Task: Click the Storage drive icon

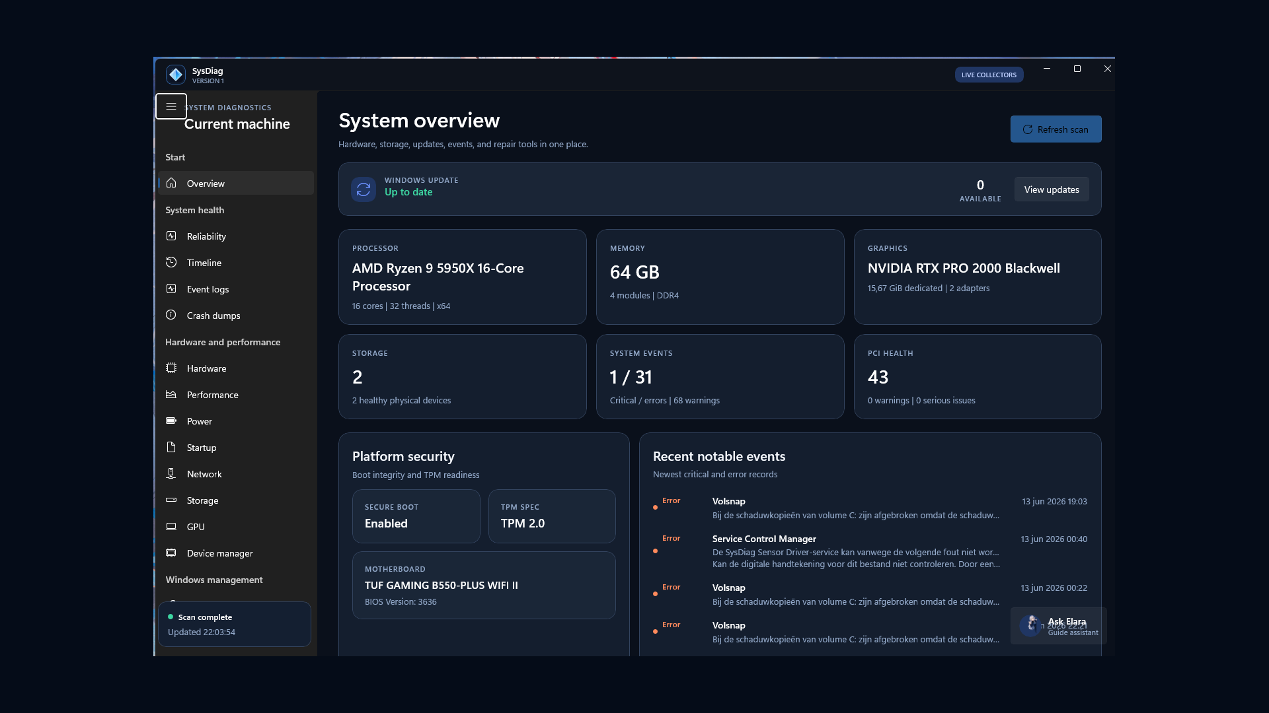Action: coord(171,500)
